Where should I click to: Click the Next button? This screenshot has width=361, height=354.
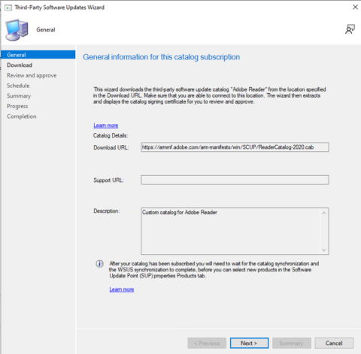[x=249, y=343]
